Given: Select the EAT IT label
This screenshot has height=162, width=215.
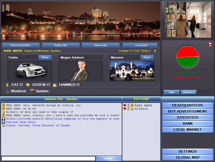Looking at the screenshot, I should 17,85.
